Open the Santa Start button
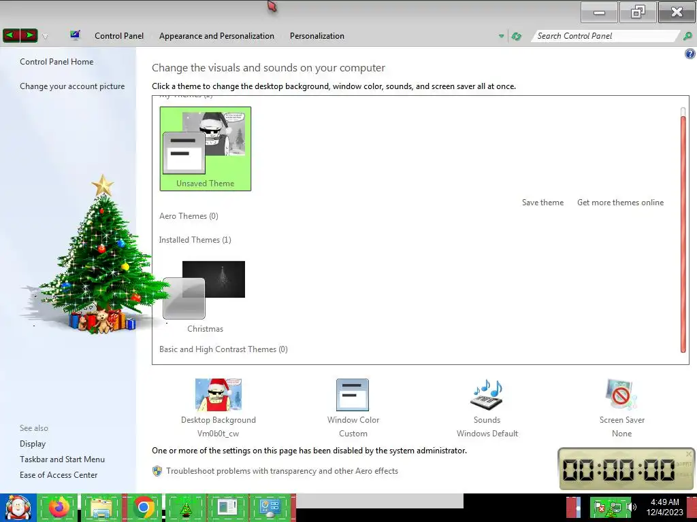The height and width of the screenshot is (522, 697). (x=18, y=508)
